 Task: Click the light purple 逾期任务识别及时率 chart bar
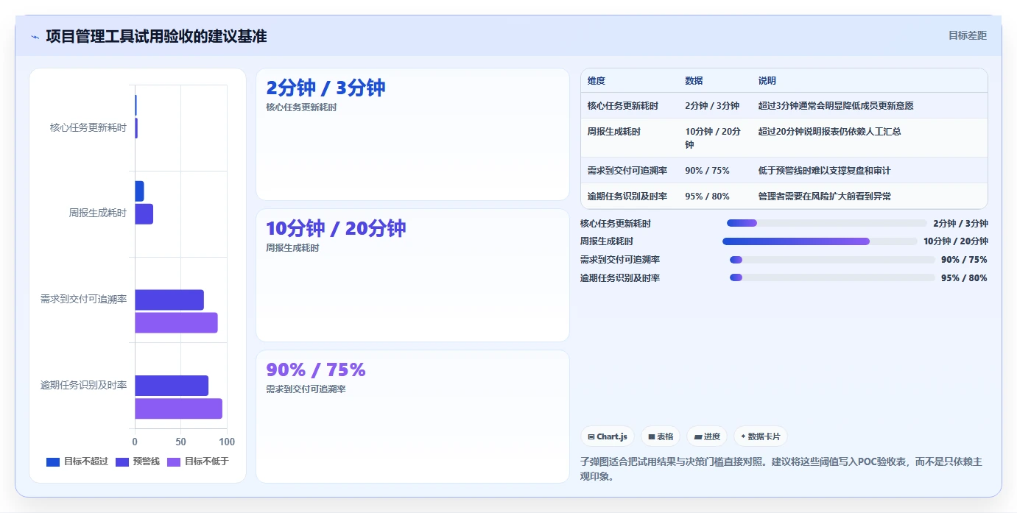coord(178,408)
